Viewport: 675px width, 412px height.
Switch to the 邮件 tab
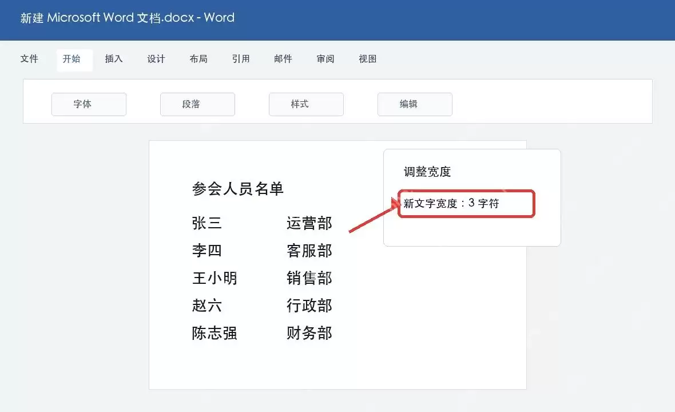tap(283, 59)
